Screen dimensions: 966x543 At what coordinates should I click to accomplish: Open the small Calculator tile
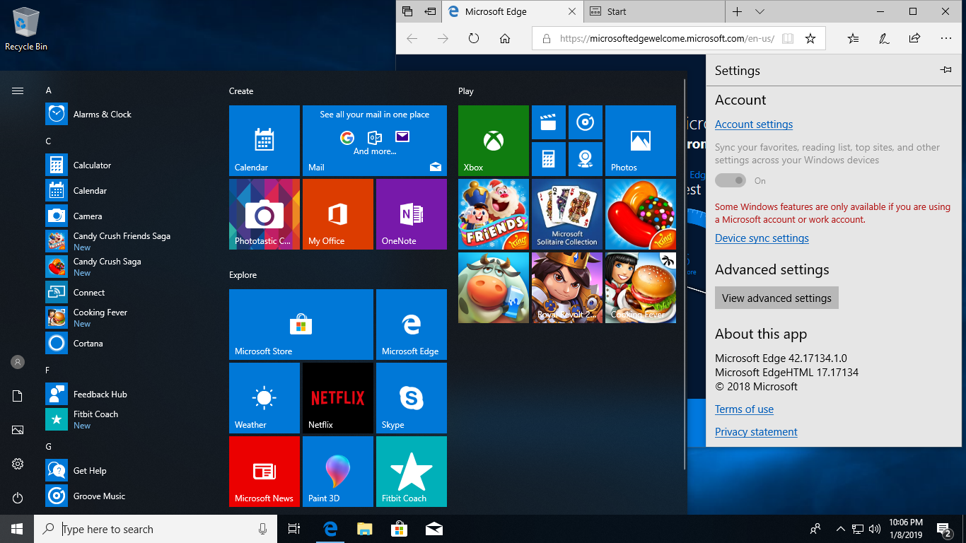(549, 159)
